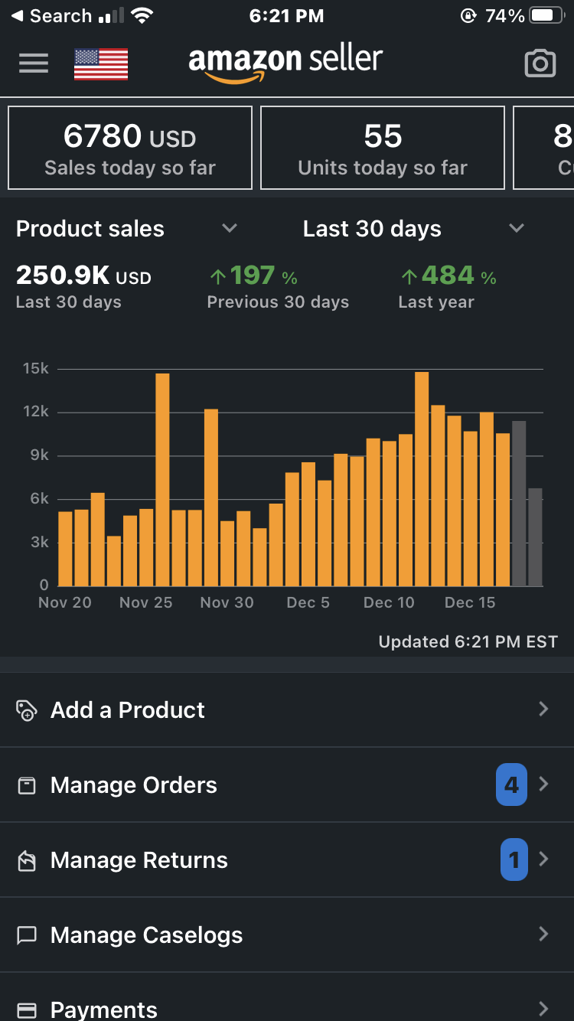Tap the Manage Orders box icon

click(27, 785)
